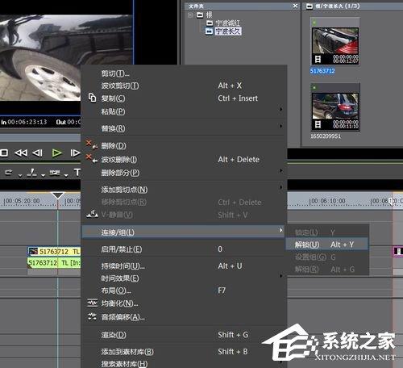The image size is (403, 368).
Task: Step forward one frame
Action: [75, 153]
